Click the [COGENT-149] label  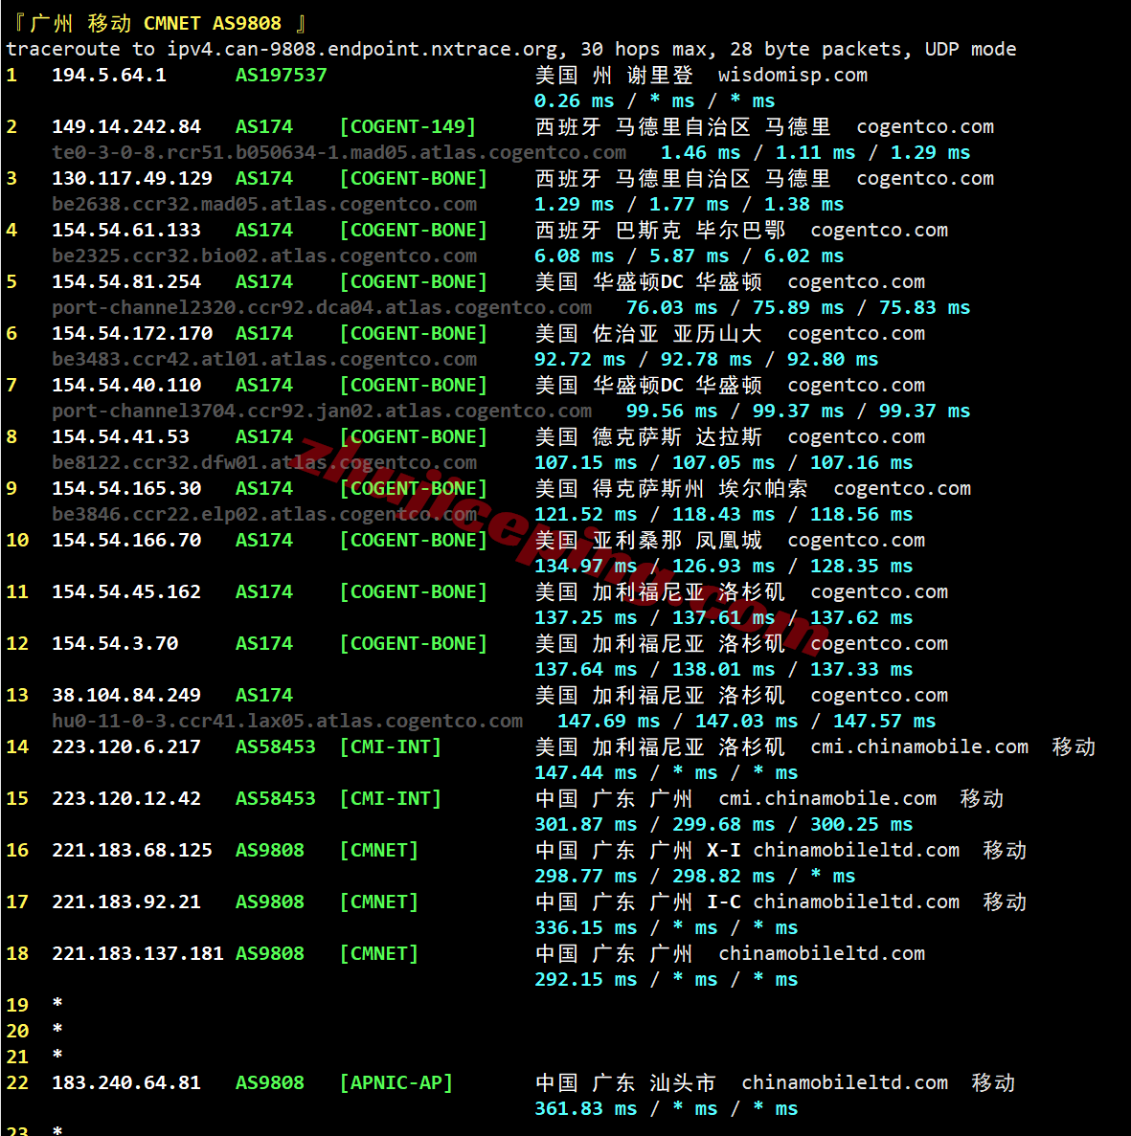(x=408, y=126)
